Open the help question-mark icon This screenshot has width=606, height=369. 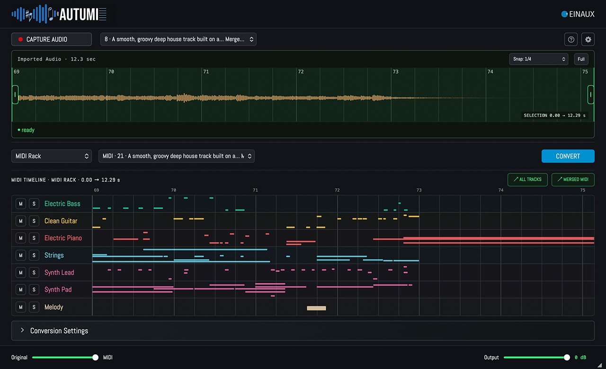571,39
